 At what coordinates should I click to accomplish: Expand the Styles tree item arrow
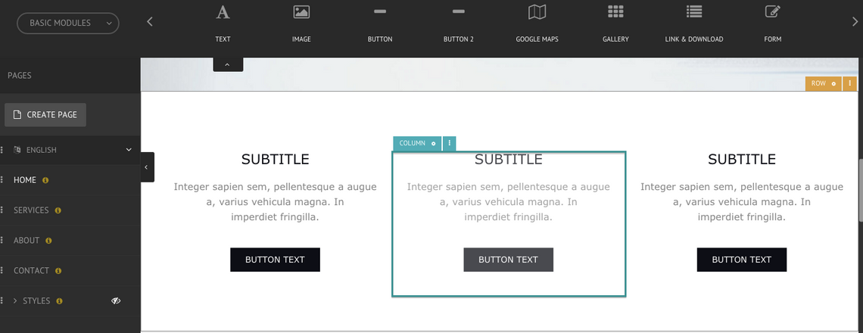[15, 300]
